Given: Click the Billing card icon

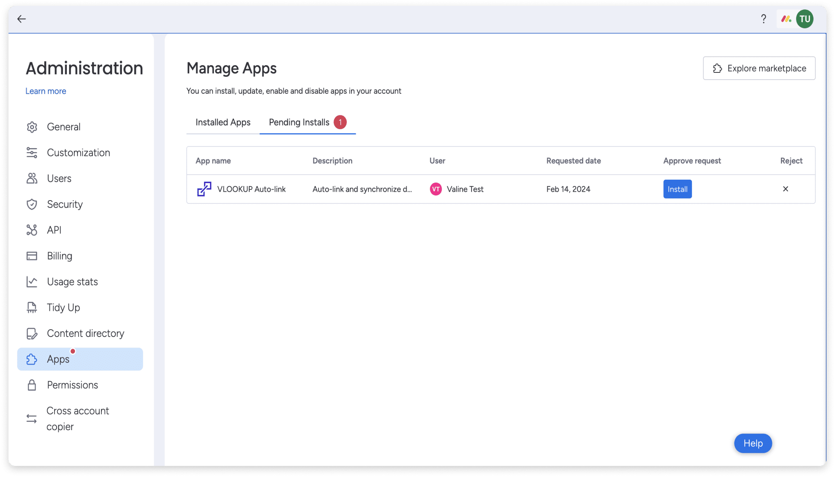Looking at the screenshot, I should pos(32,256).
